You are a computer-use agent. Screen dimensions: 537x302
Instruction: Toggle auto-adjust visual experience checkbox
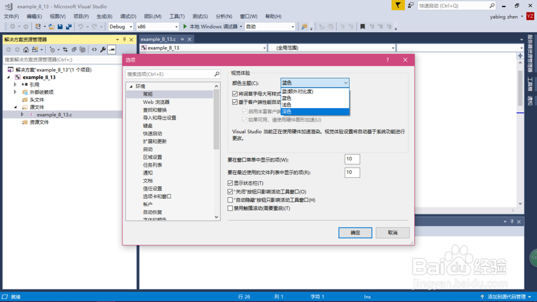(235, 102)
